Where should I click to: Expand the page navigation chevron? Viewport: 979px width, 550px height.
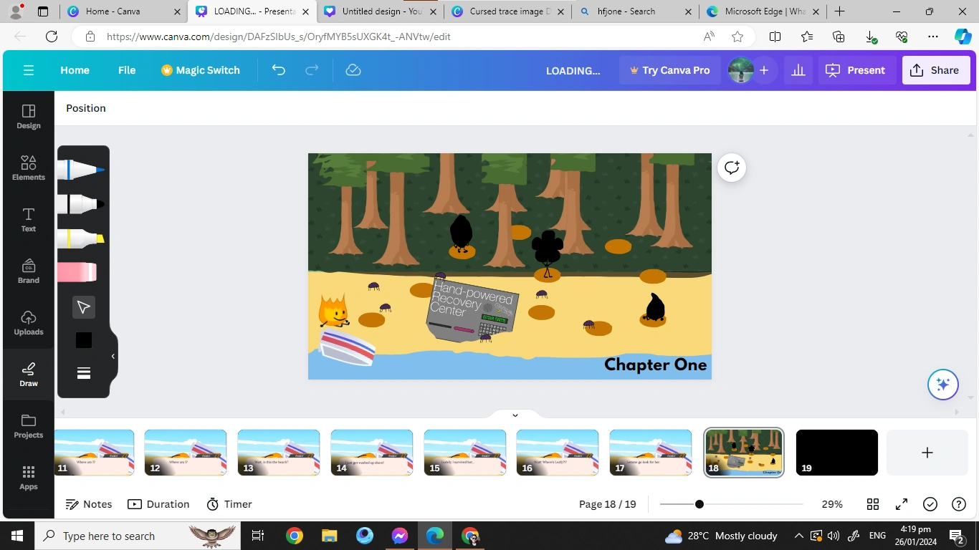515,415
